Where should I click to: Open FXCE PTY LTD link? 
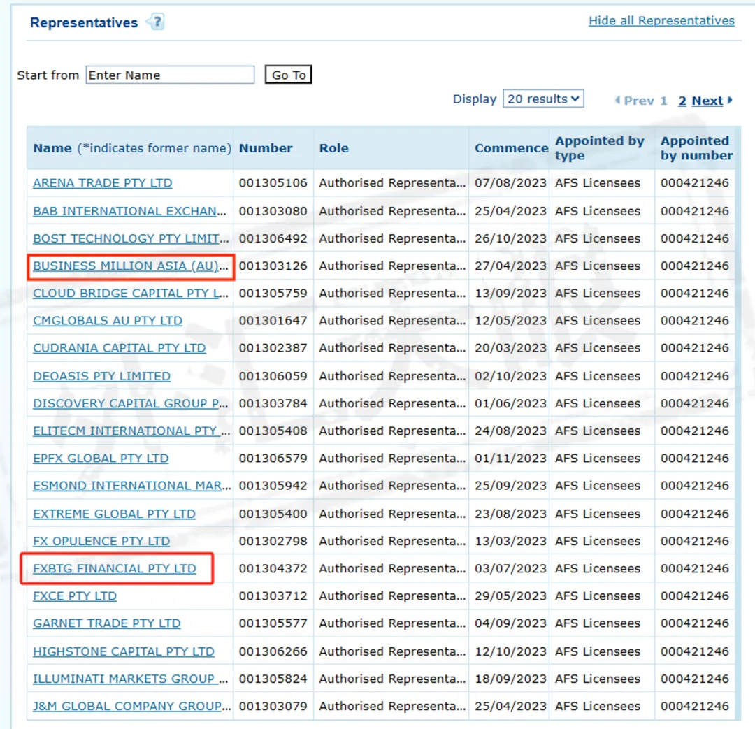75,596
